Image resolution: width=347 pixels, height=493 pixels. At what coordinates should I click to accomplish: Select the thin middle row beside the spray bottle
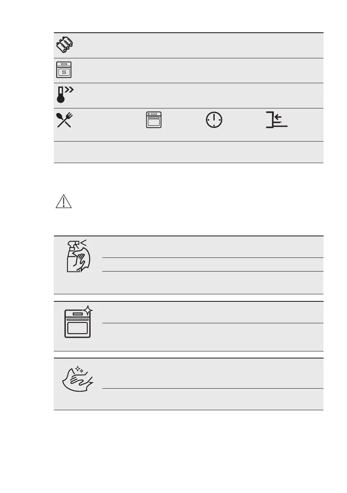(213, 265)
